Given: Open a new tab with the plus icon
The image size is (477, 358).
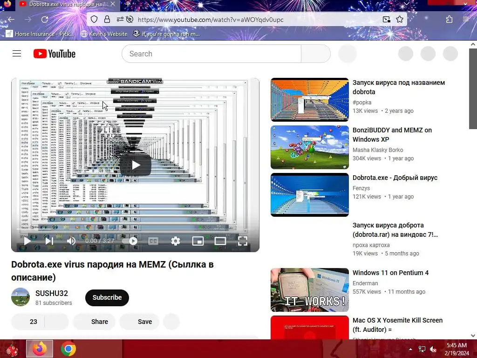Looking at the screenshot, I should point(128,4).
